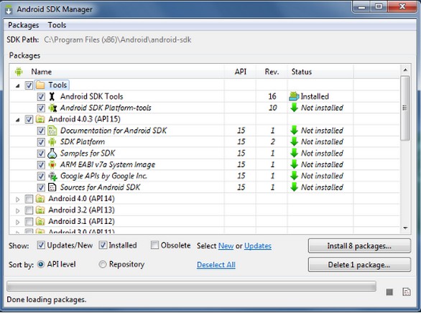The width and height of the screenshot is (421, 313).
Task: Uncheck the Samples for SDK checkbox
Action: point(41,154)
